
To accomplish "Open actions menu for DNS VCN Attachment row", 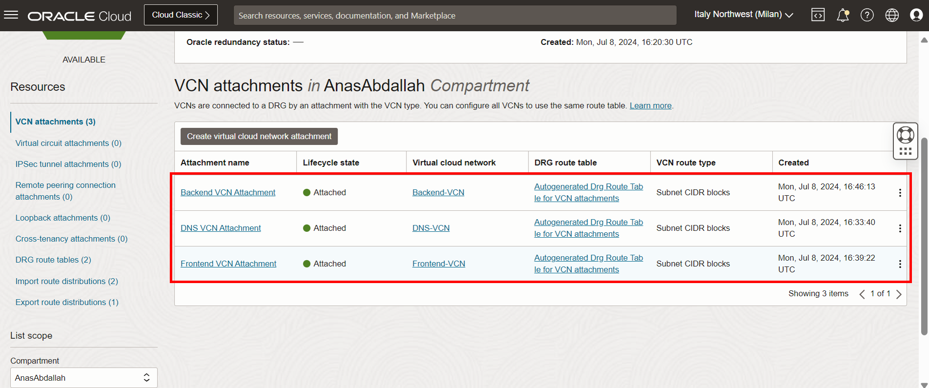I will [x=900, y=228].
